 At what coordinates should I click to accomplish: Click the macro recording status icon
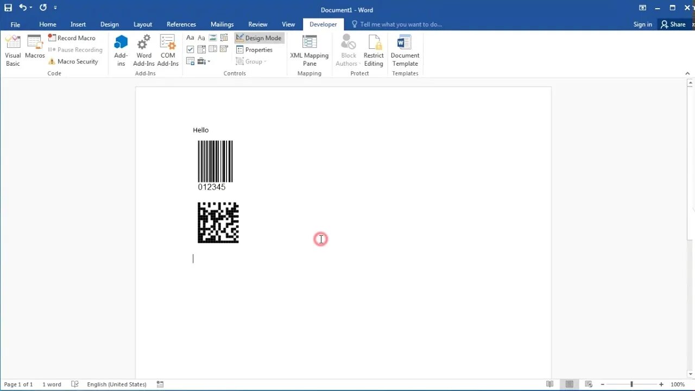coord(160,384)
